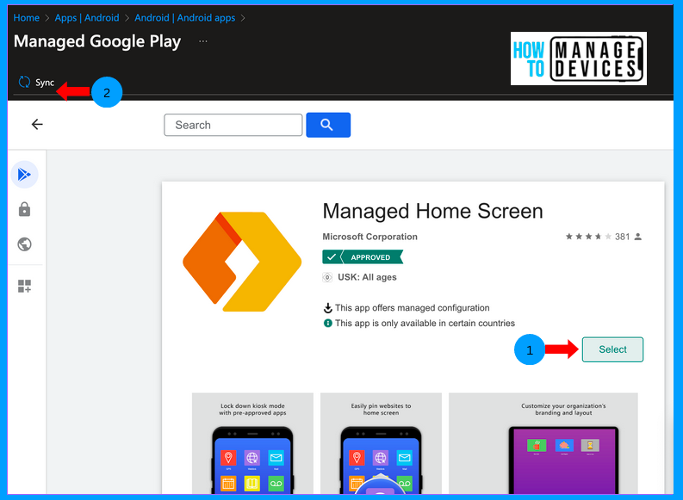Click the Home breadcrumb link
Viewport: 683px width, 500px height.
pos(26,18)
